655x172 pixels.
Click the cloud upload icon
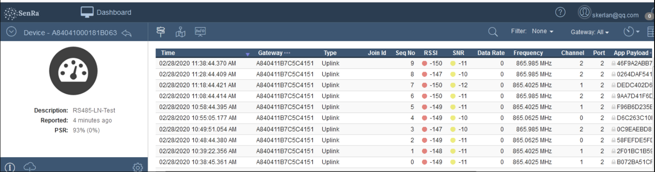pyautogui.click(x=30, y=167)
